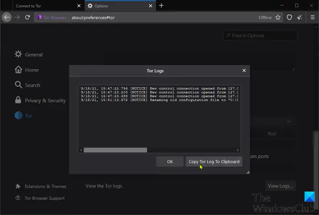Click the Privacy padlock icon in sidebar
Viewport: 319px width, 215px height.
(18, 100)
